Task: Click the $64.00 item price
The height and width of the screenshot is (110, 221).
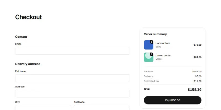Action: pos(197,57)
